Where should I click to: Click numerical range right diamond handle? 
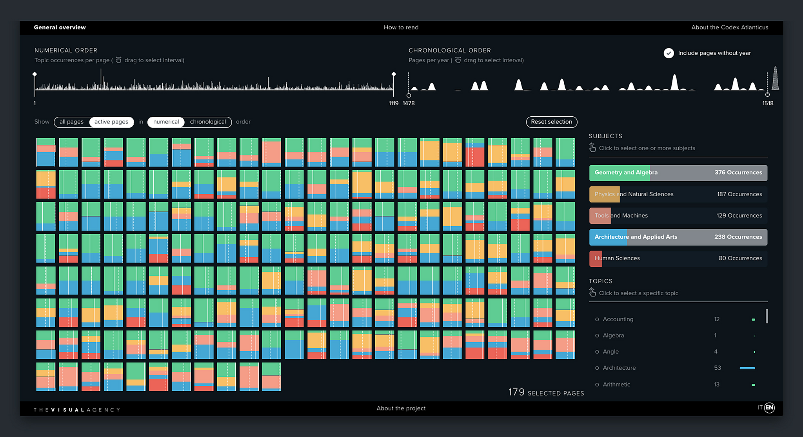click(394, 74)
